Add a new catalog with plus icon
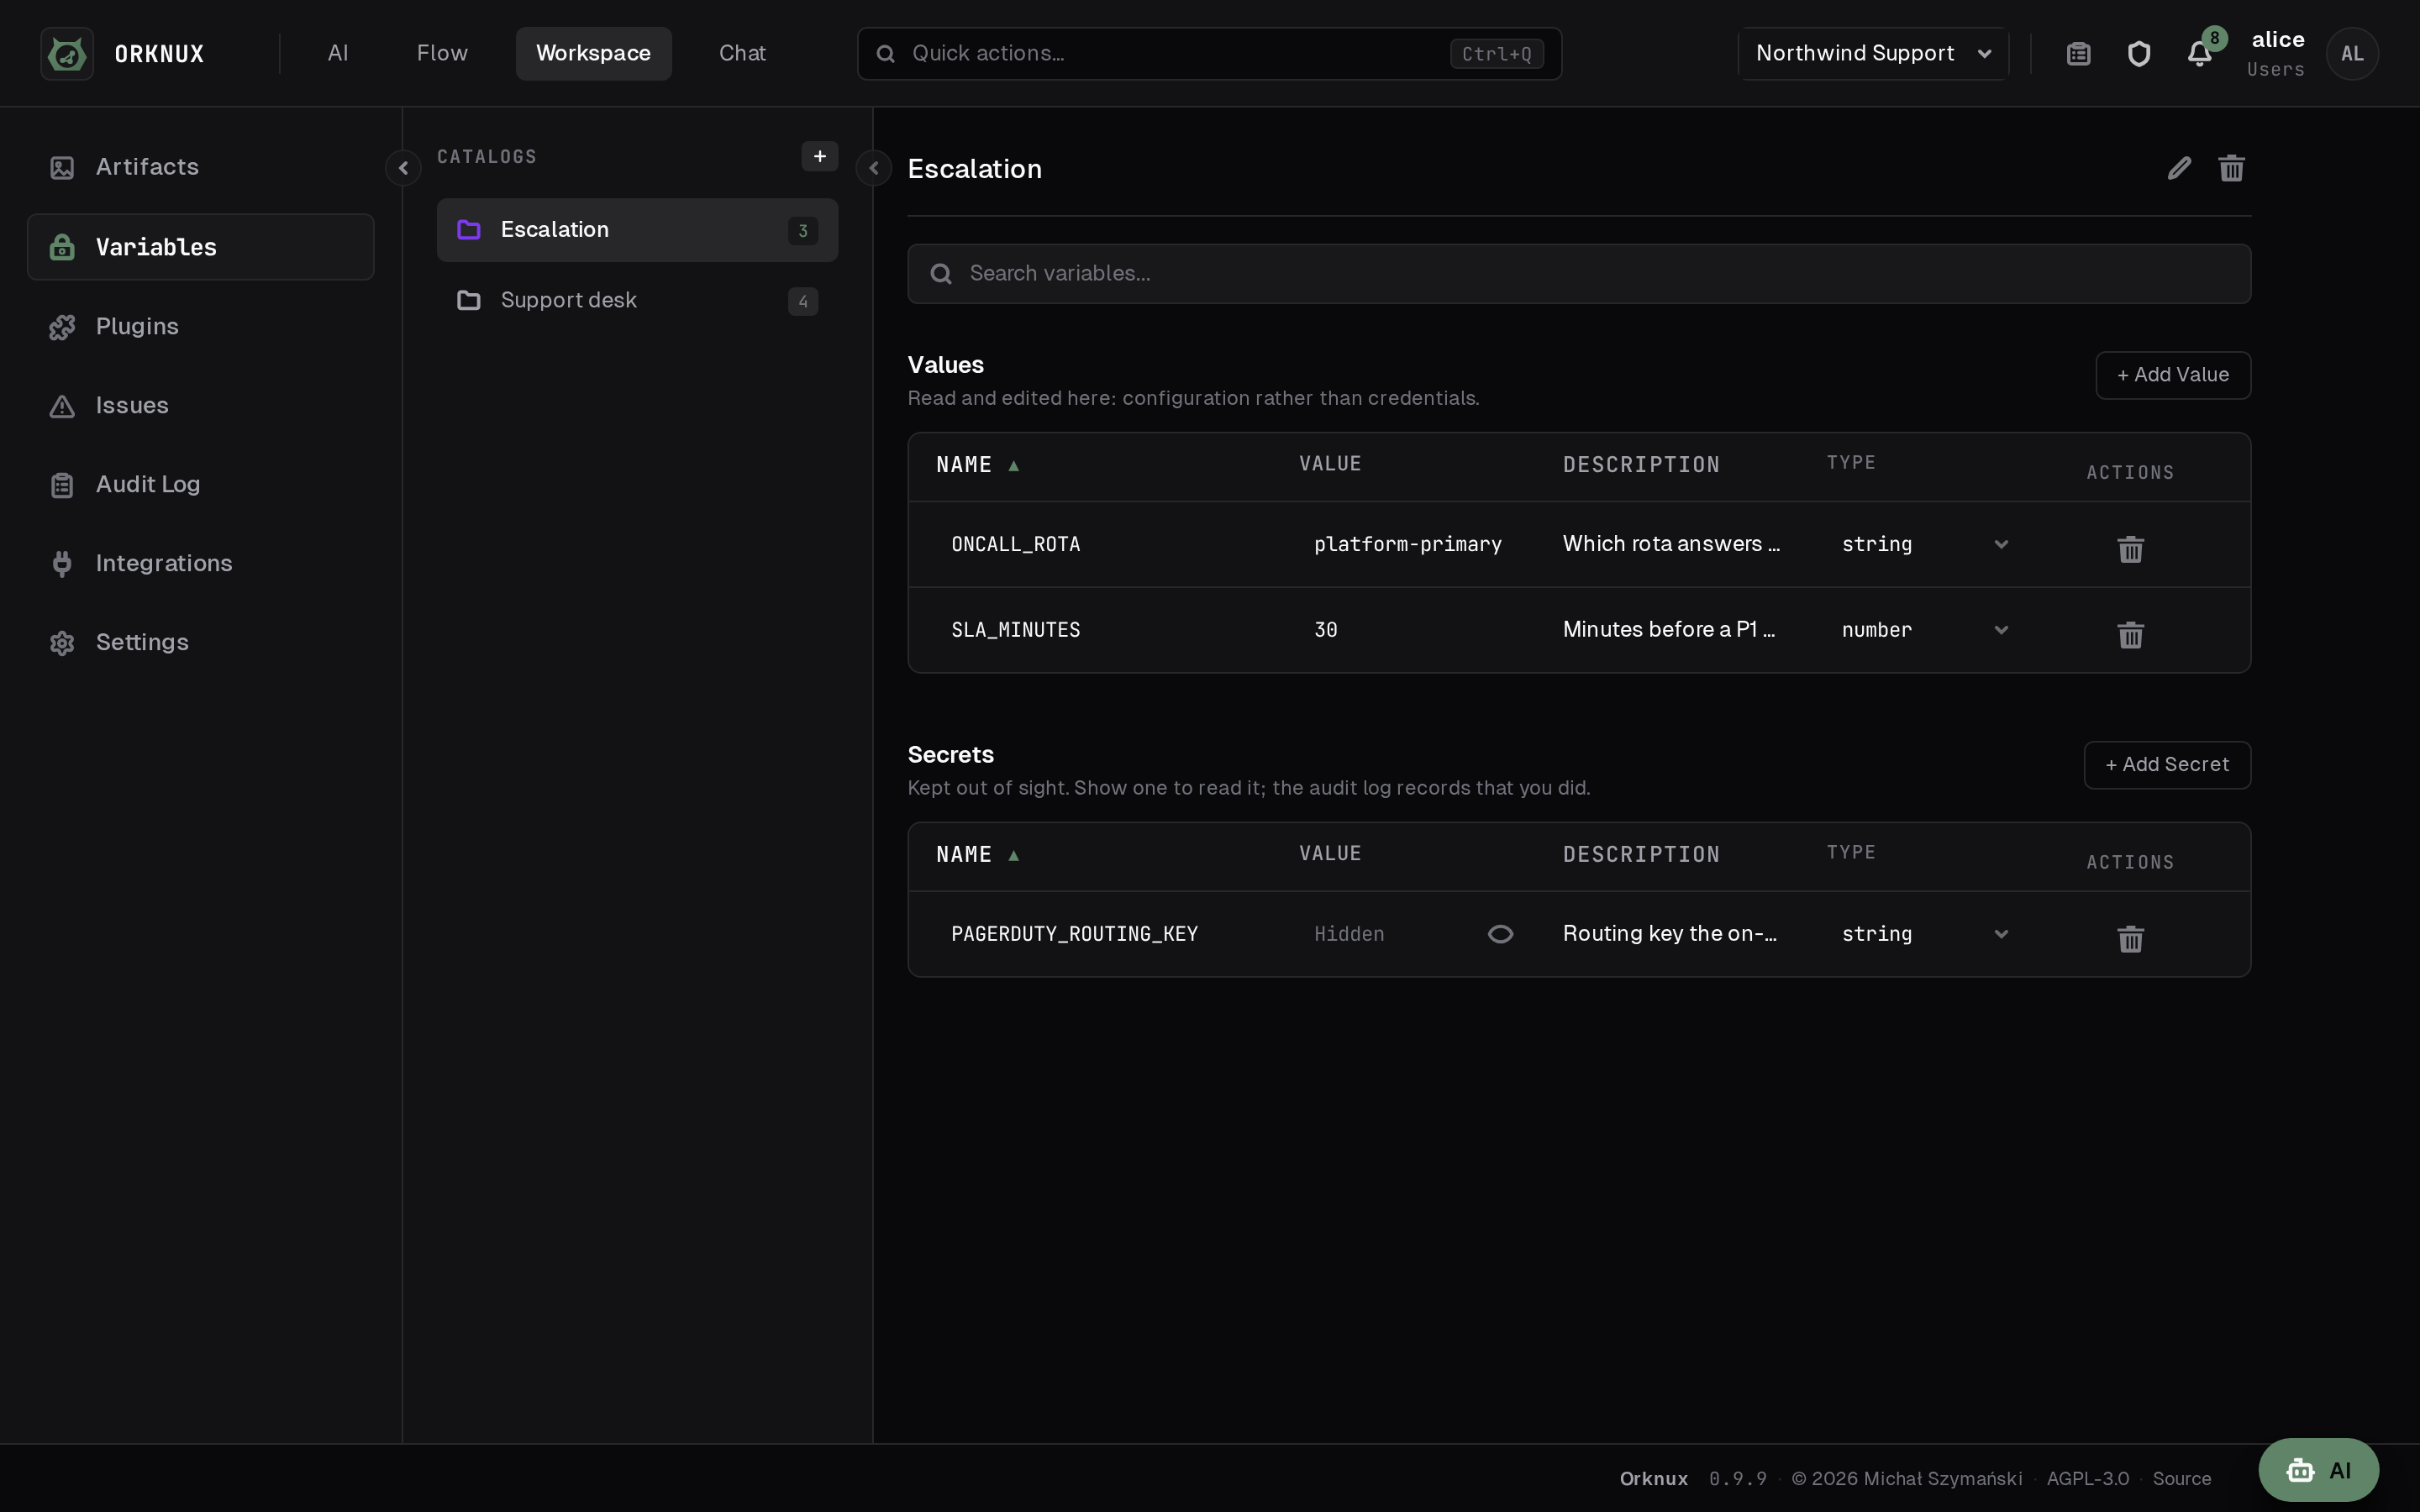Image resolution: width=2420 pixels, height=1512 pixels. click(819, 156)
